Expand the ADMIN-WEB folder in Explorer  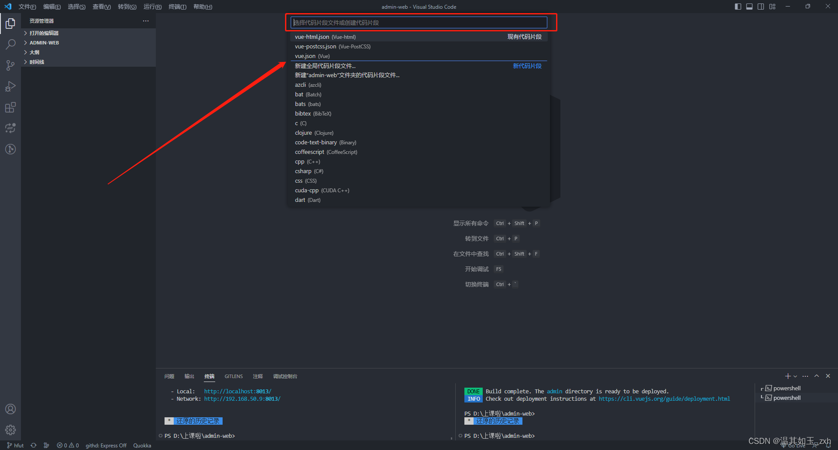tap(44, 42)
